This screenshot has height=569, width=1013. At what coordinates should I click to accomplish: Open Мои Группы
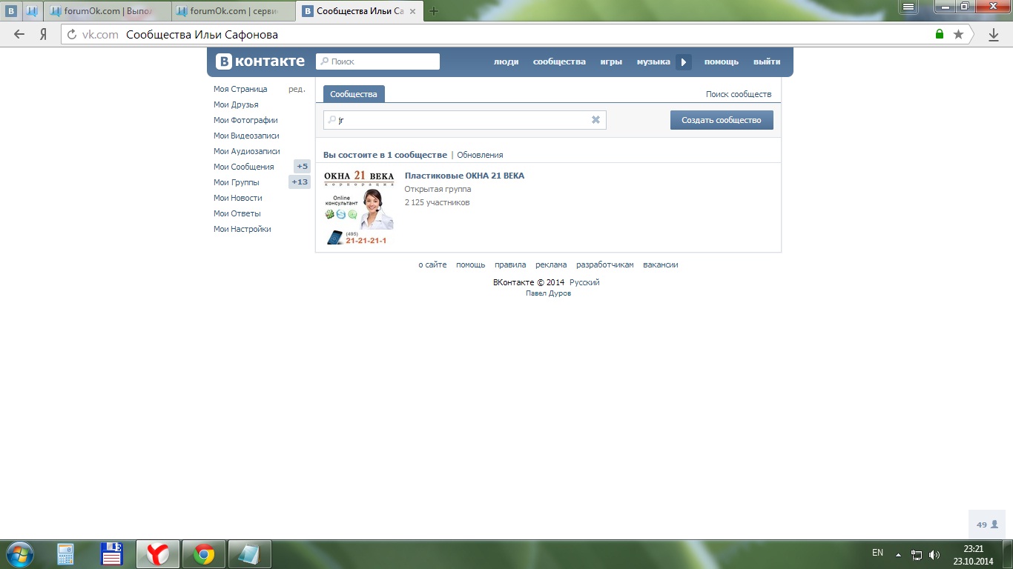pyautogui.click(x=237, y=182)
